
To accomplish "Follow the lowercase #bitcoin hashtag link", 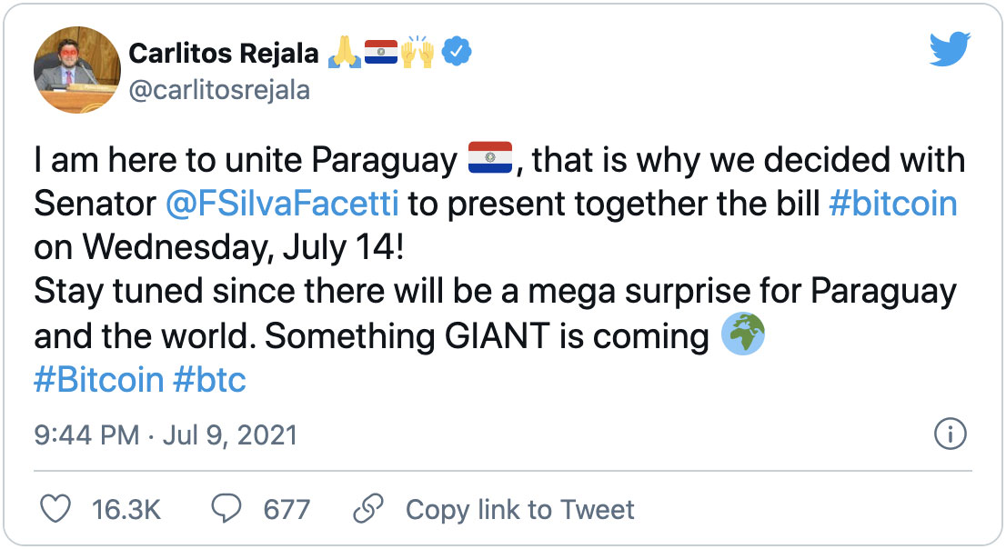I will [x=893, y=204].
